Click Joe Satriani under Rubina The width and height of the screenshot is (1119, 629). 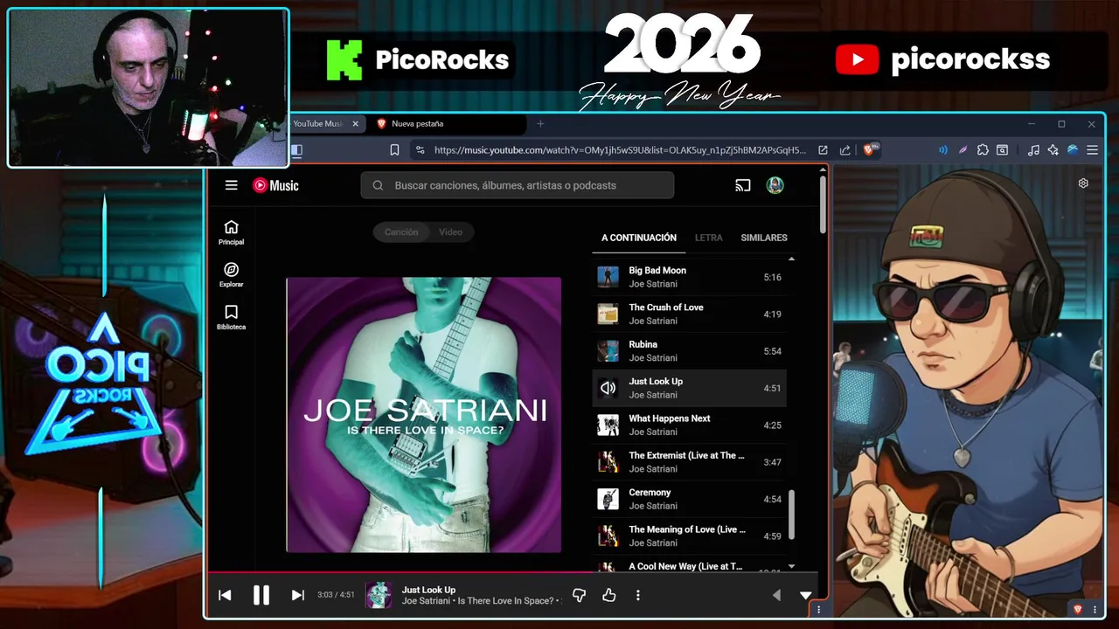[653, 358]
